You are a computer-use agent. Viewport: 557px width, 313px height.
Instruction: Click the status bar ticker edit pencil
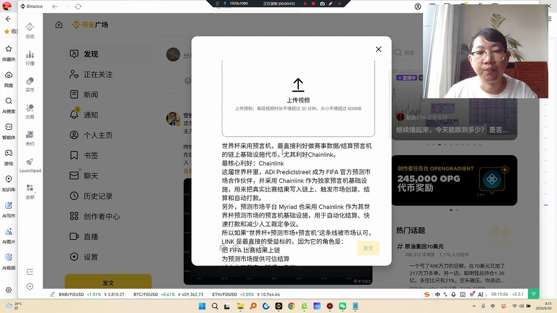[x=52, y=294]
